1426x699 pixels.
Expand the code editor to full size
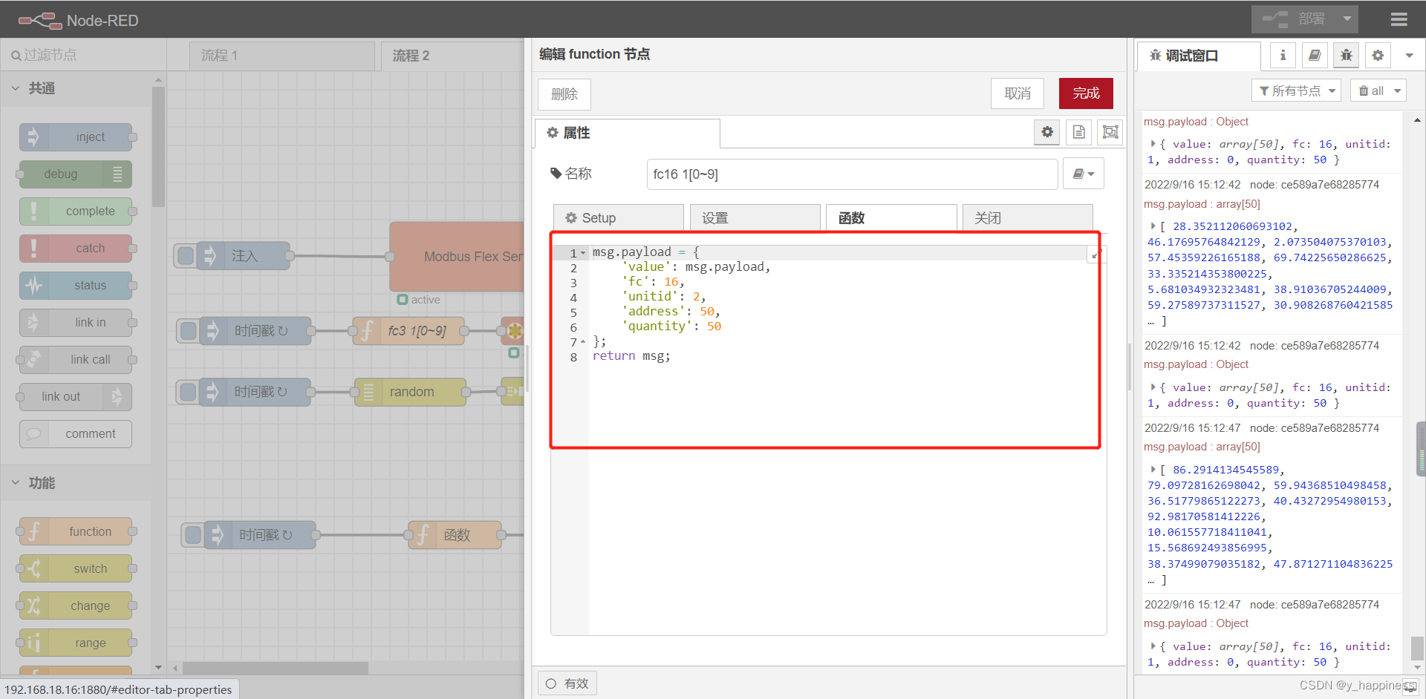[x=1095, y=255]
